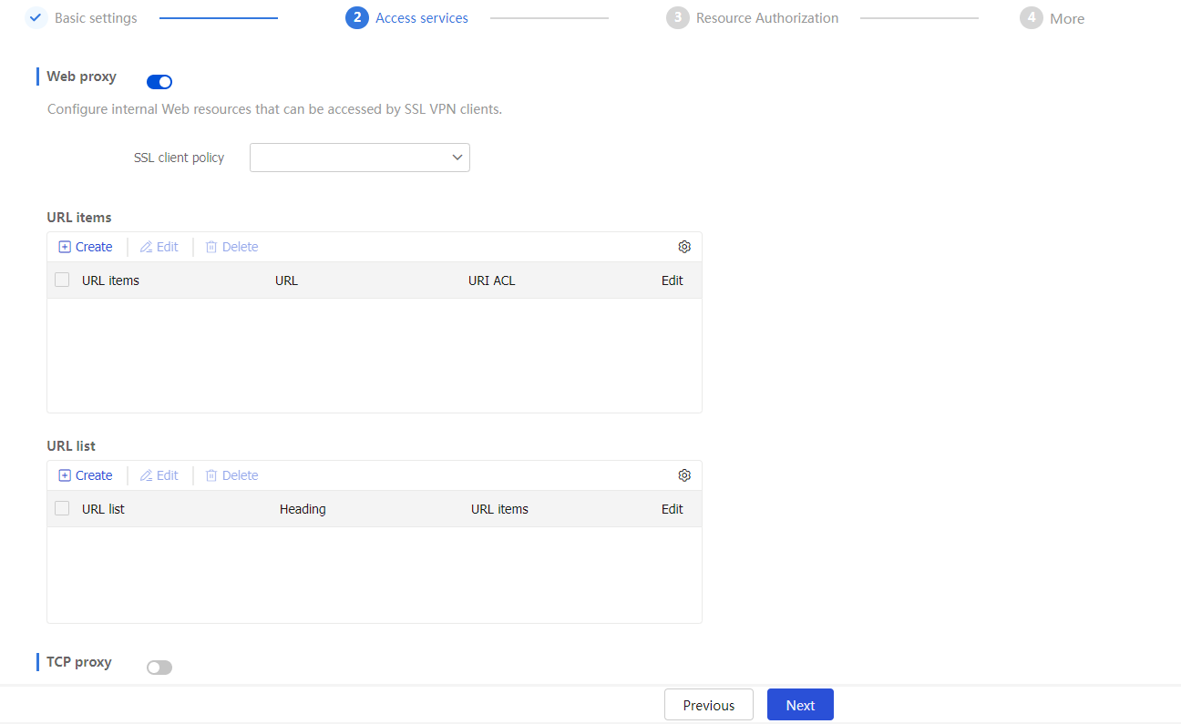Screen dimensions: 1181x724
Task: Click URL items column header in URL items table
Action: (110, 280)
